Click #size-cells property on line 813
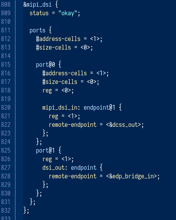Image resolution: width=176 pixels, height=220 pixels. (x=53, y=47)
